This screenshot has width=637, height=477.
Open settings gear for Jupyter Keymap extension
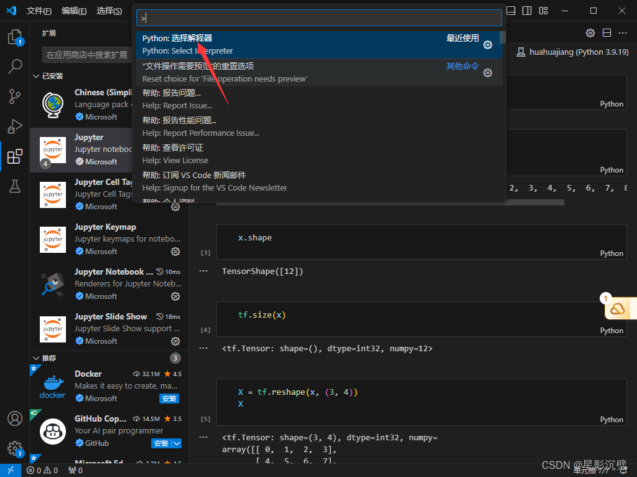175,252
